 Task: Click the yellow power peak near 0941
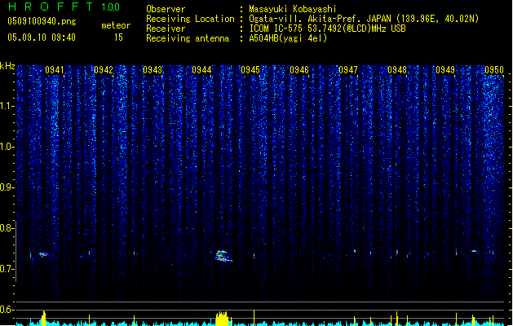(x=44, y=318)
